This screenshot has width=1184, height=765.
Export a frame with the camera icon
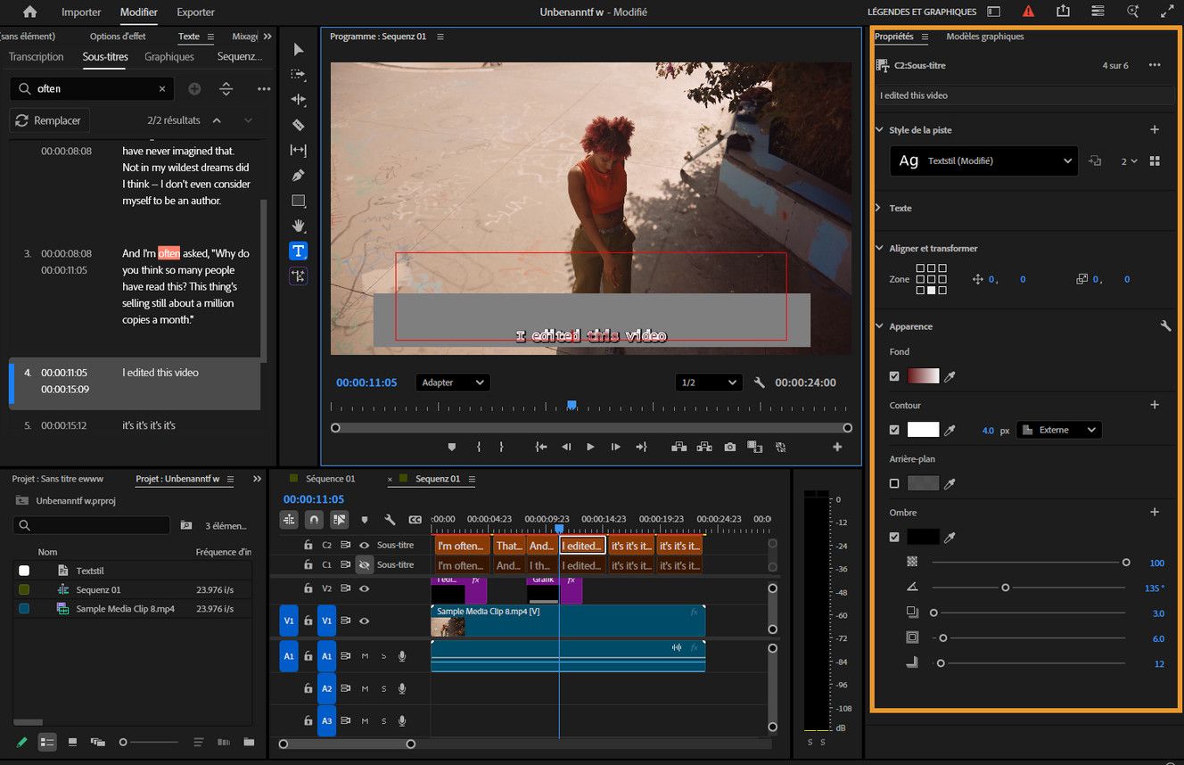coord(730,447)
